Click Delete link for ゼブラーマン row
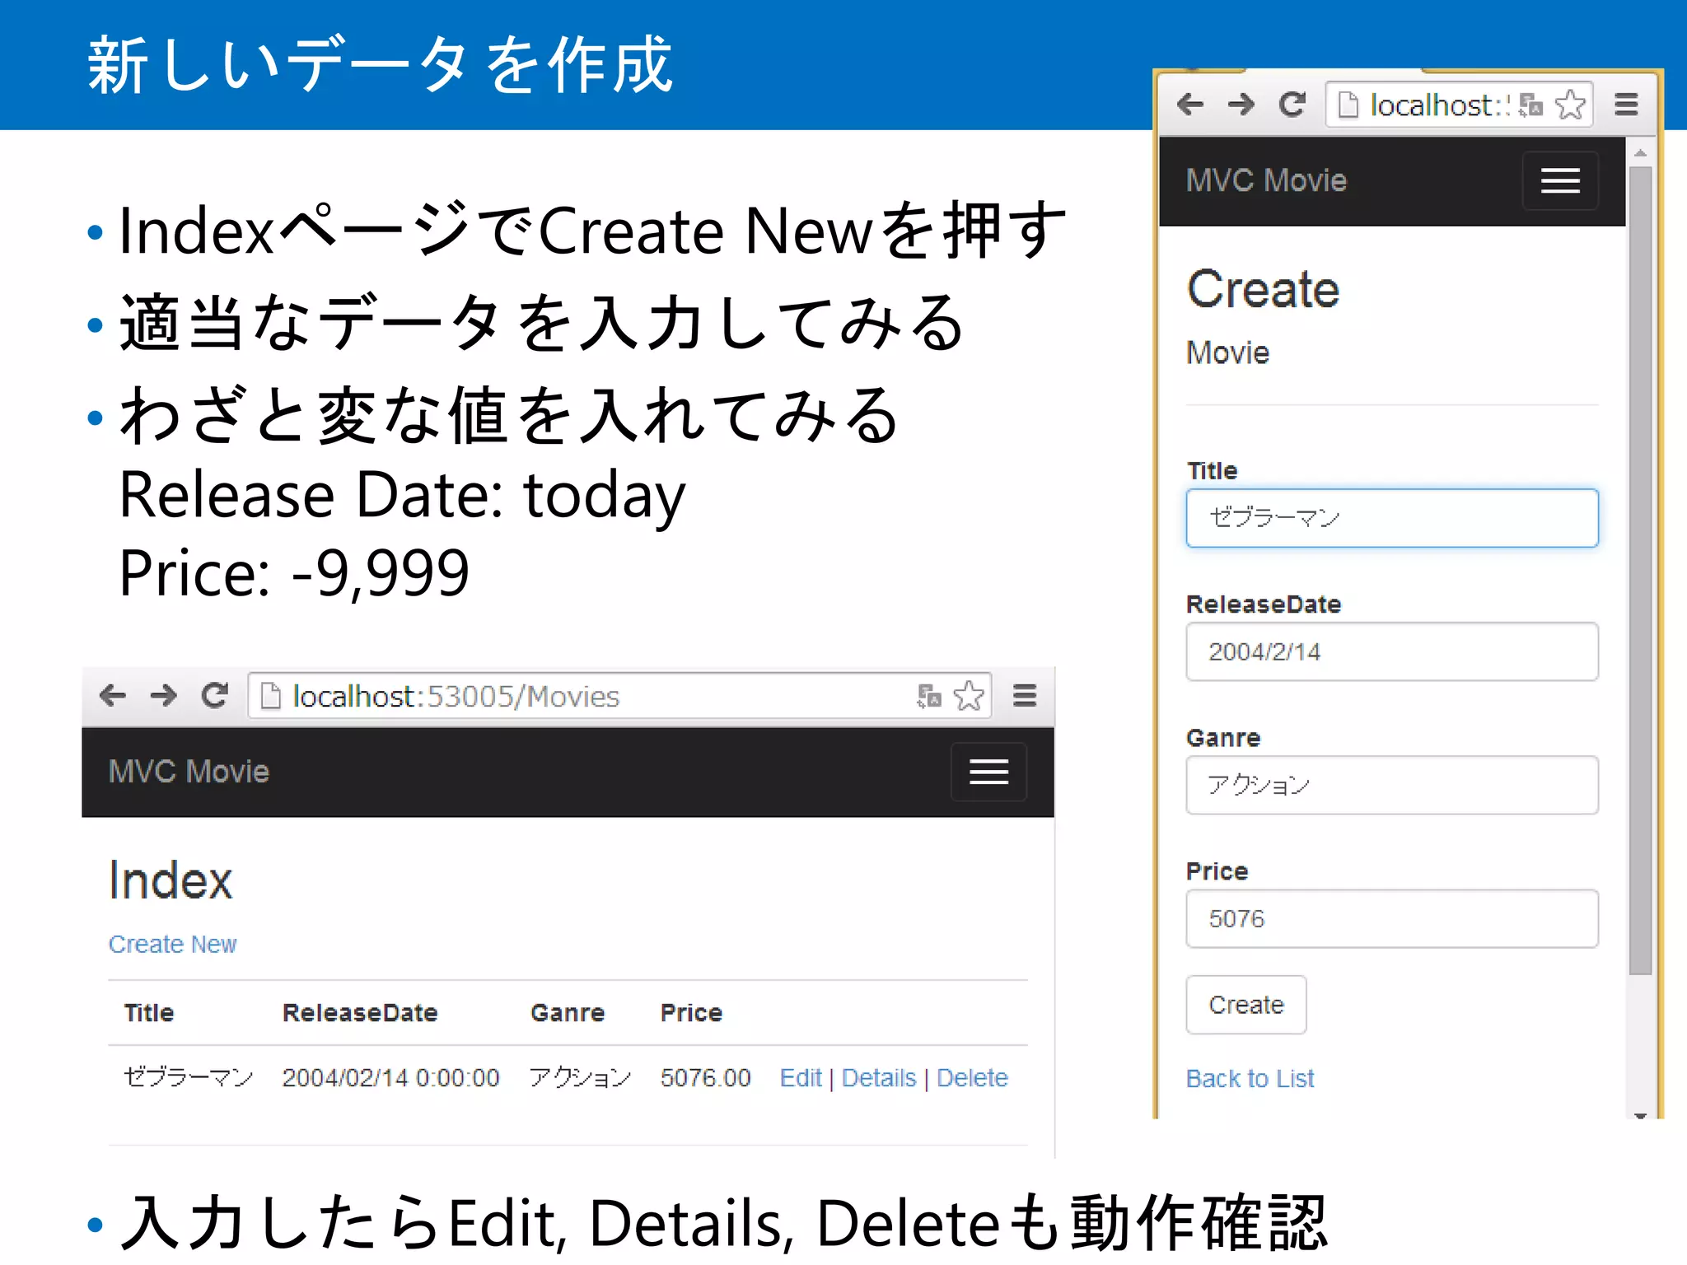 click(972, 1078)
